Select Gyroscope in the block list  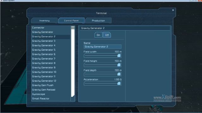coord(51,94)
